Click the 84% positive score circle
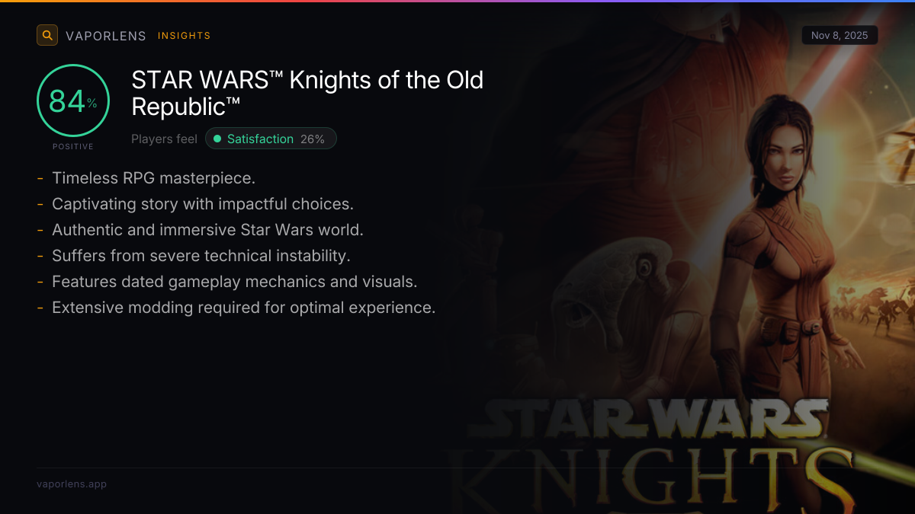Viewport: 915px width, 514px height. click(x=73, y=101)
